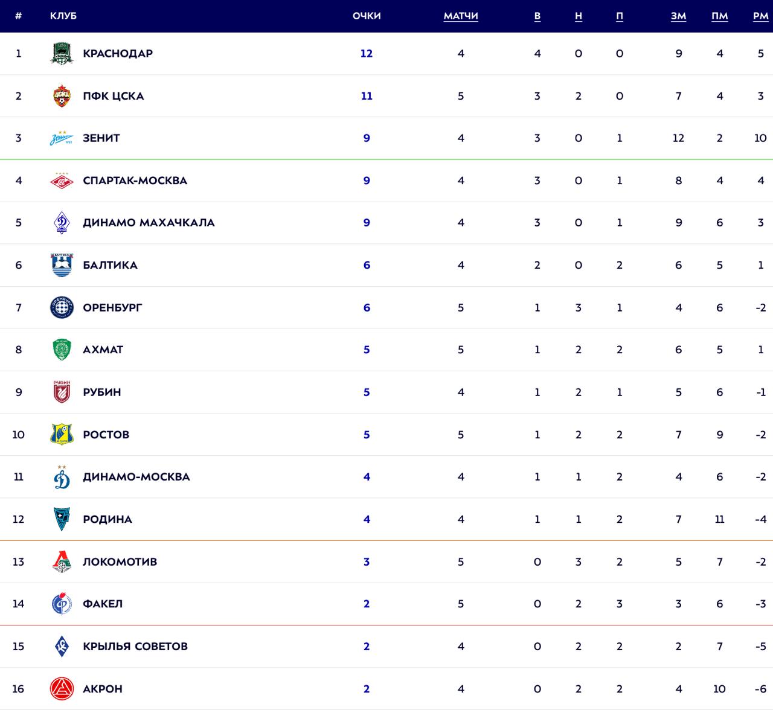
Task: Sort by wins column header В
Action: (x=537, y=16)
